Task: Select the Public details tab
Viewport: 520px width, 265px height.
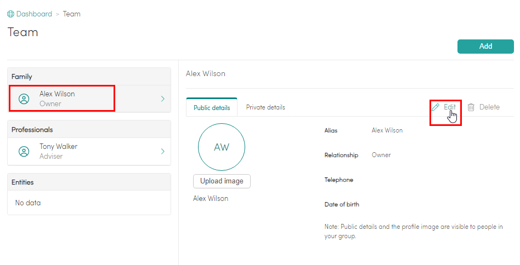Action: 212,108
